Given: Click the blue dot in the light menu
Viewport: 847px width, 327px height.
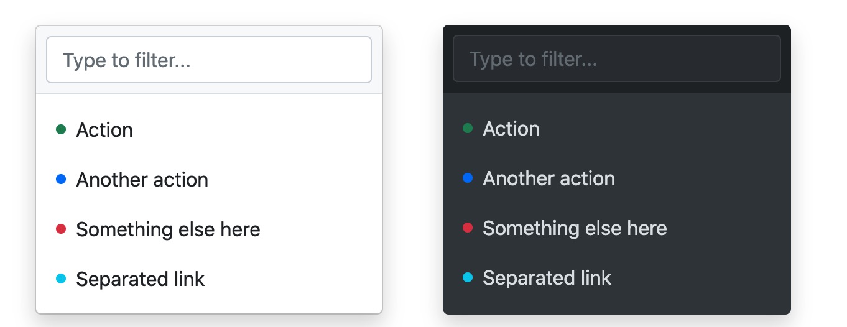Looking at the screenshot, I should pos(61,179).
